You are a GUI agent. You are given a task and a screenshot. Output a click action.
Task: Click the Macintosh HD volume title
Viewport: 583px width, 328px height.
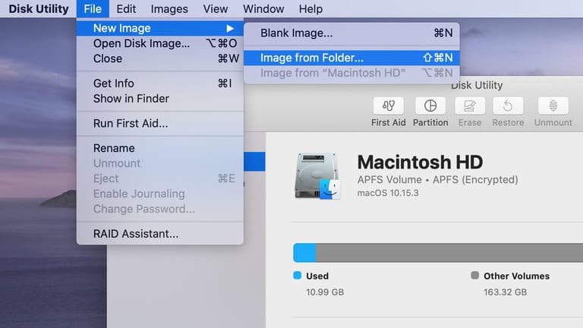[x=420, y=162]
